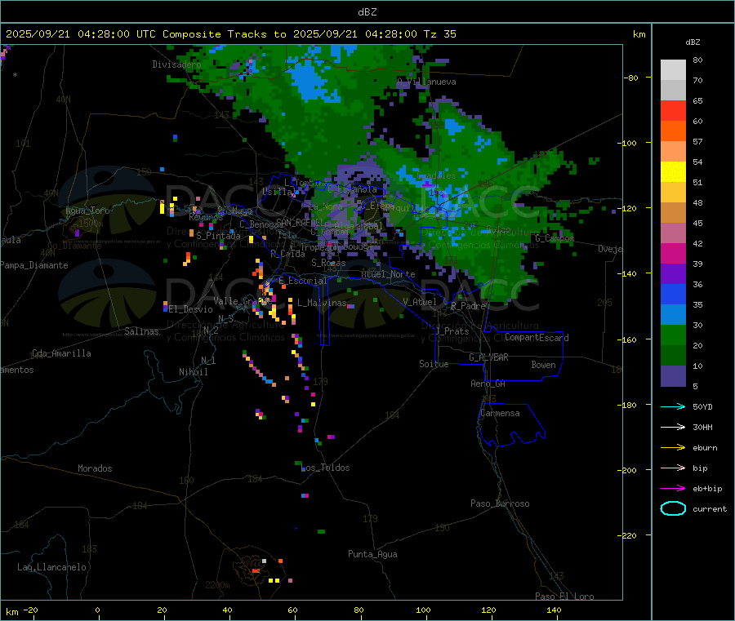Screen dimensions: 735x621
Task: Click the 'Divisadero' map label
Action: click(x=176, y=64)
